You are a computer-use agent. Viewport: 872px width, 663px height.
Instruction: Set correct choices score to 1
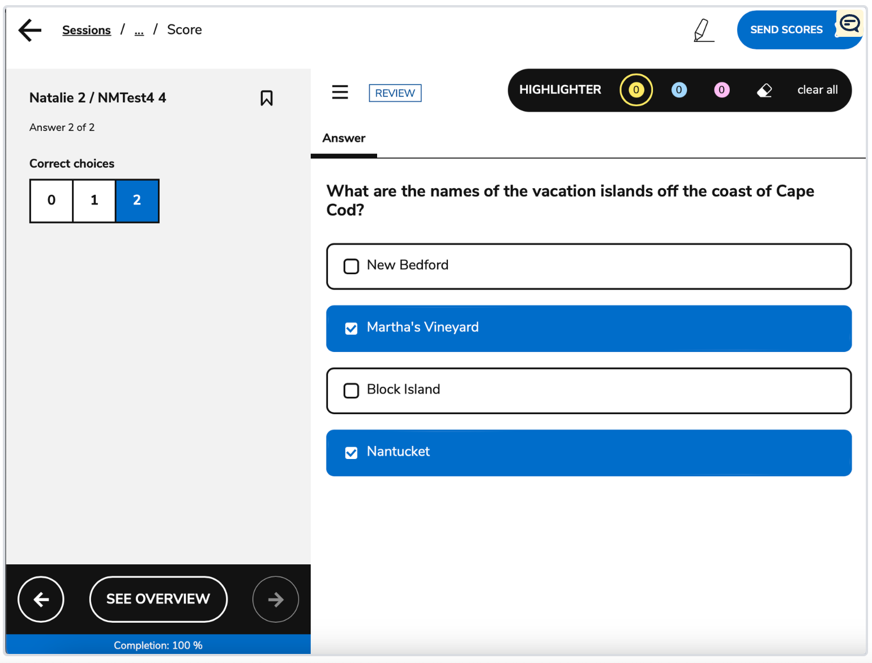point(95,201)
